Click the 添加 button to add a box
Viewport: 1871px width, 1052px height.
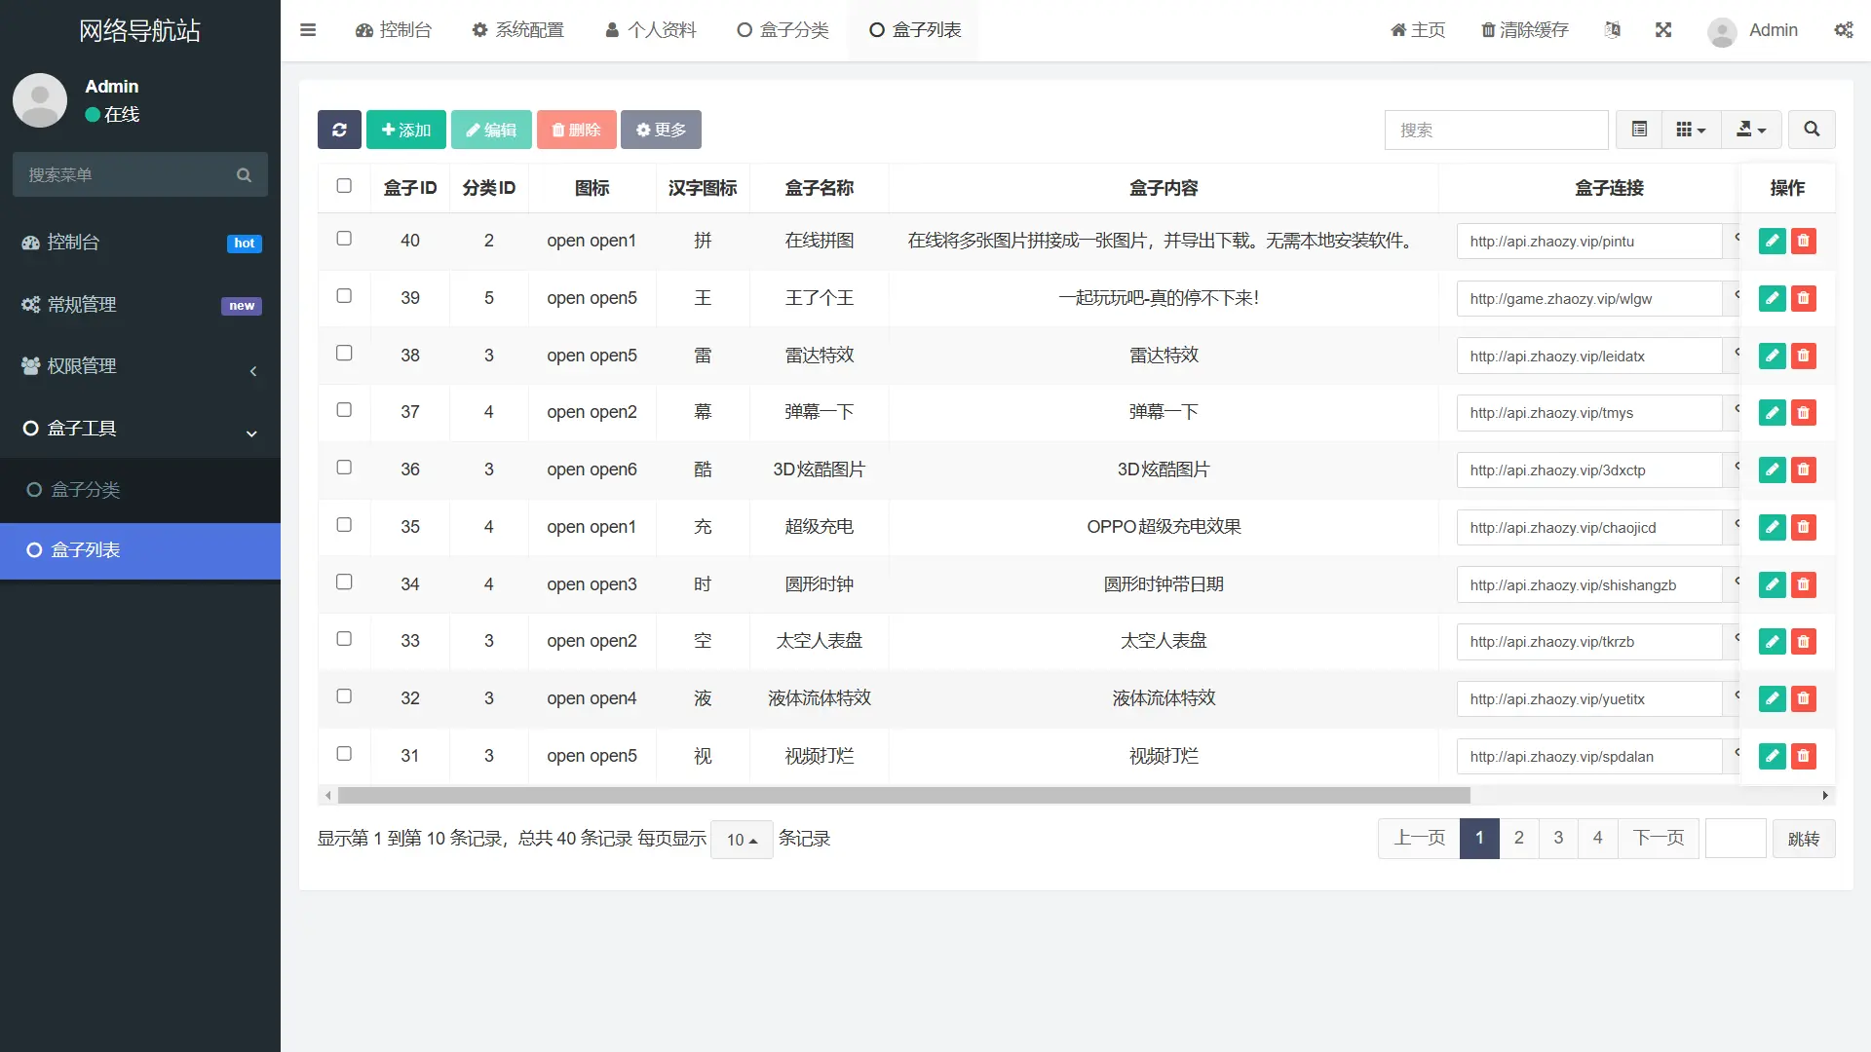405,129
